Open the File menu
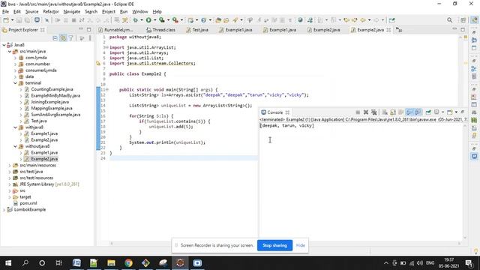This screenshot has height=270, width=480. tap(5, 12)
